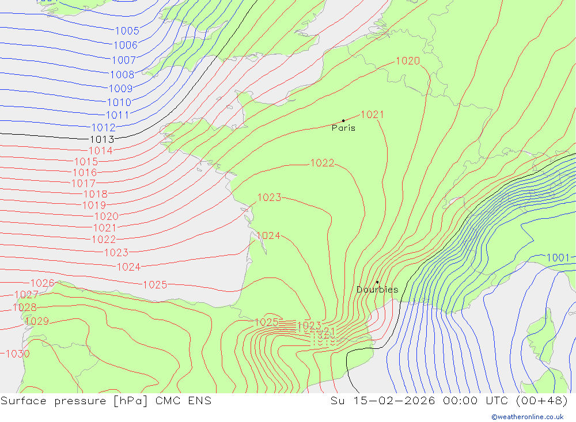Click the blue 1011 isobar label
Image resolution: width=576 pixels, height=422 pixels.
click(117, 115)
